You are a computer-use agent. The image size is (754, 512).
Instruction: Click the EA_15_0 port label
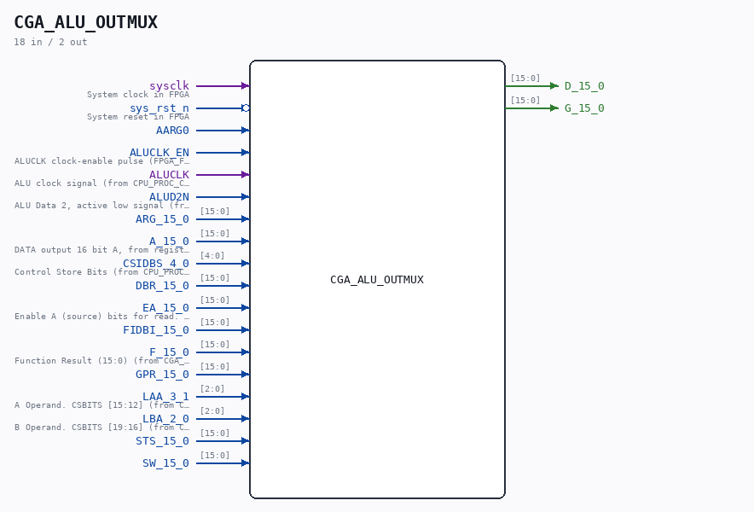pos(166,307)
